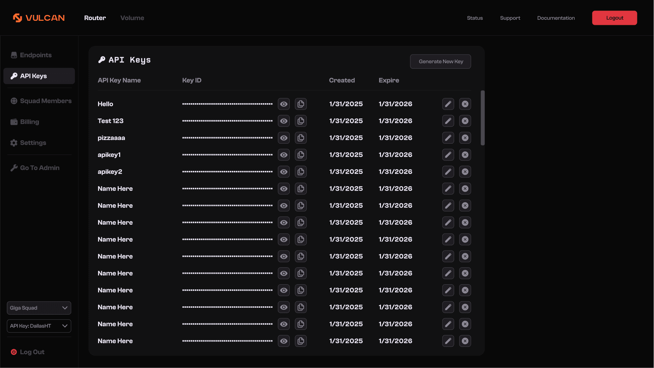Viewport: 654px width, 368px height.
Task: Click Generate New Key button
Action: coord(441,62)
